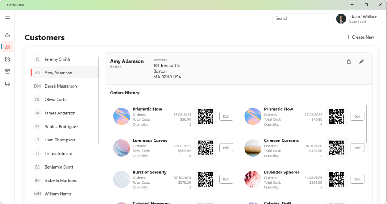The height and width of the screenshot is (204, 387).
Task: Select customer William Harris
Action: [64, 194]
